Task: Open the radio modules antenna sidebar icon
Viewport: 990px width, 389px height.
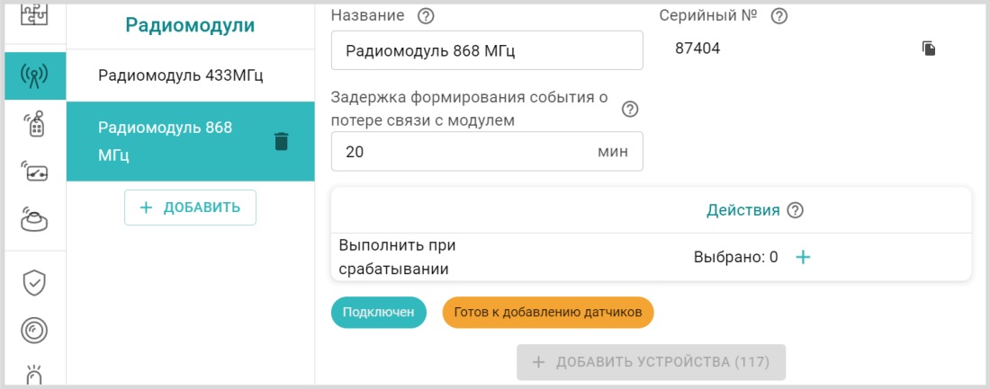Action: point(35,76)
